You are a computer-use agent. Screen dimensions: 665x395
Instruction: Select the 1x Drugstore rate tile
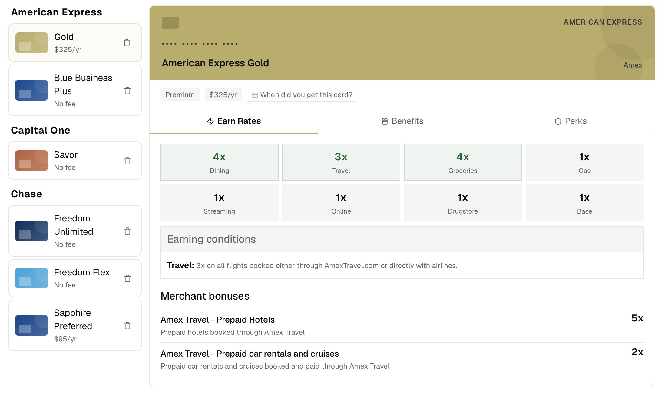point(463,203)
